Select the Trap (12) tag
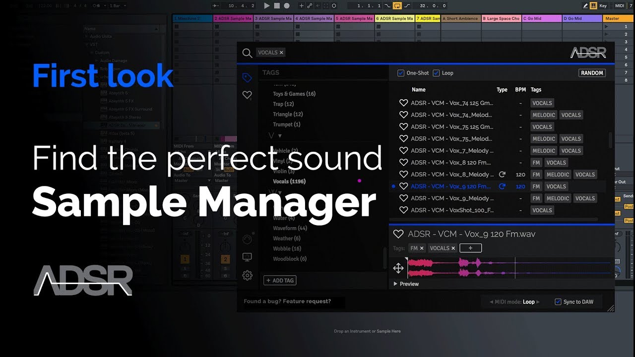The height and width of the screenshot is (357, 635). coord(283,104)
